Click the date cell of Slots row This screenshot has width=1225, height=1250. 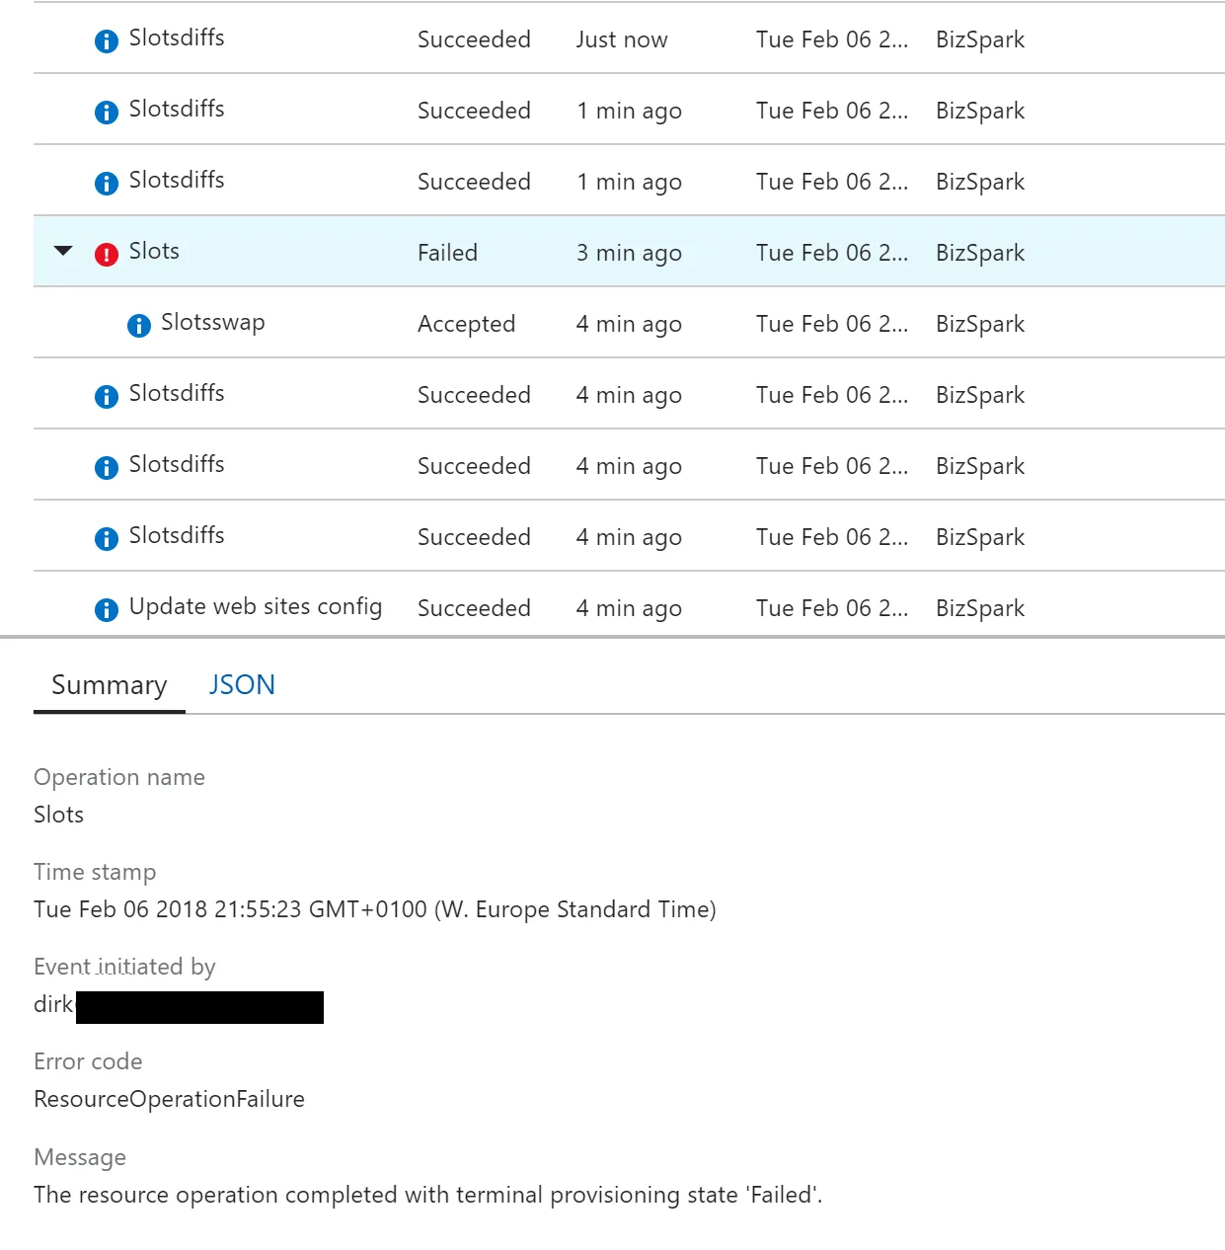[831, 253]
